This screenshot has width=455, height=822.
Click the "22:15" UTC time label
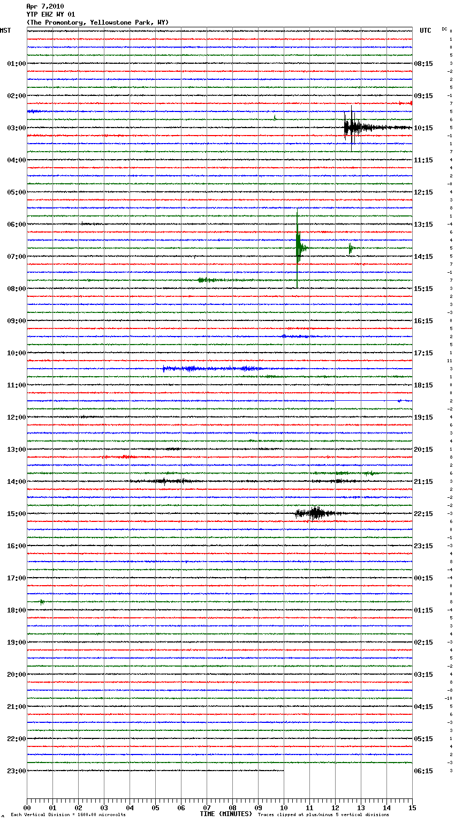click(x=423, y=514)
